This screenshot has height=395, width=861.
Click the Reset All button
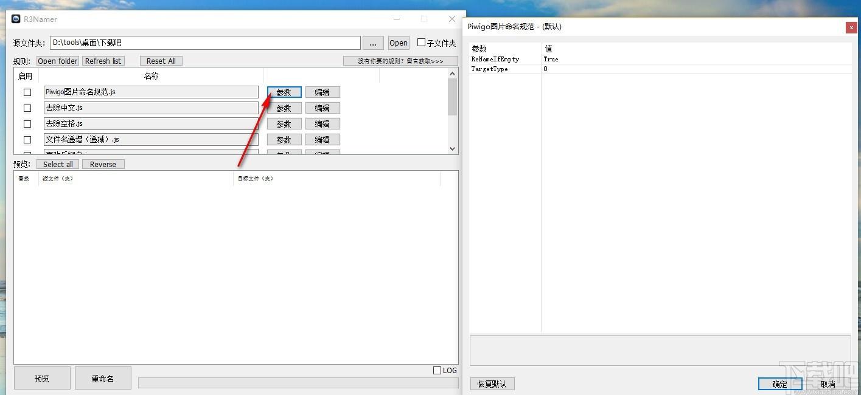pos(161,61)
